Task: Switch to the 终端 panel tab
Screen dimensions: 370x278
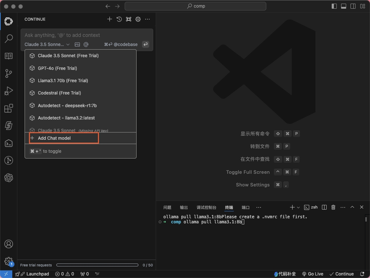Action: 229,207
